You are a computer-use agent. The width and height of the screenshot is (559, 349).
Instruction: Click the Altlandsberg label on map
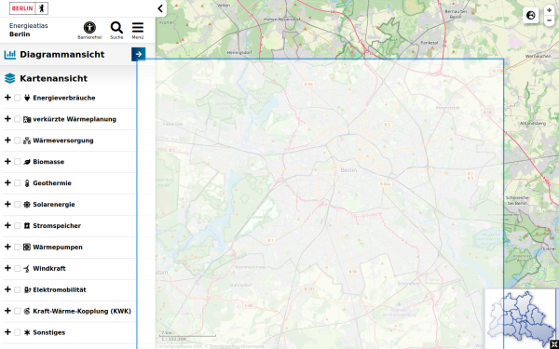[533, 123]
